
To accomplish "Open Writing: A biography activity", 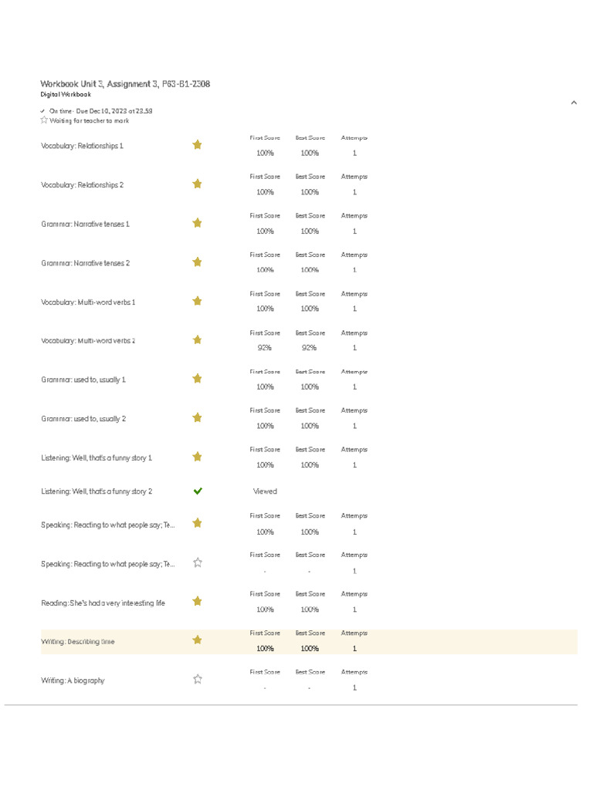I will tap(73, 680).
